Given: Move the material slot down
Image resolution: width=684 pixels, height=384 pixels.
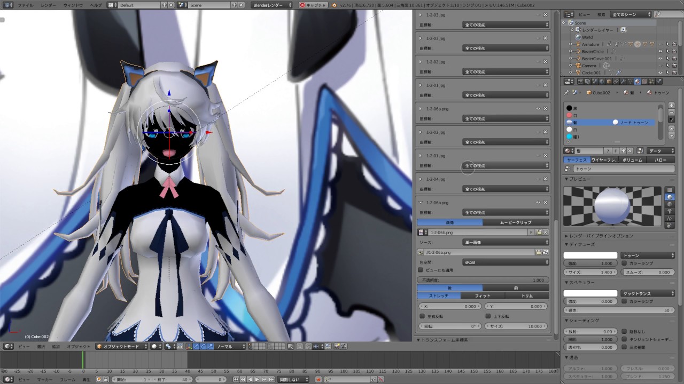Looking at the screenshot, I should [x=672, y=136].
